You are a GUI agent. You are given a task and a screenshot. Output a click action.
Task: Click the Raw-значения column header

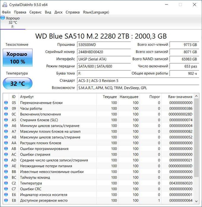[177, 97]
